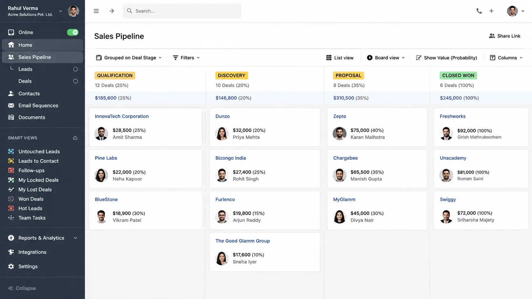
Task: Open the Dunzo deal
Action: click(x=222, y=116)
